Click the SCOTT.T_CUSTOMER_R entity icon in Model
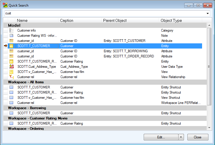 (x=11, y=61)
